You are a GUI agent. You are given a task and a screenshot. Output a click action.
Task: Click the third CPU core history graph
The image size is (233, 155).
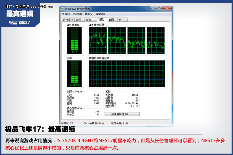[x=136, y=41]
